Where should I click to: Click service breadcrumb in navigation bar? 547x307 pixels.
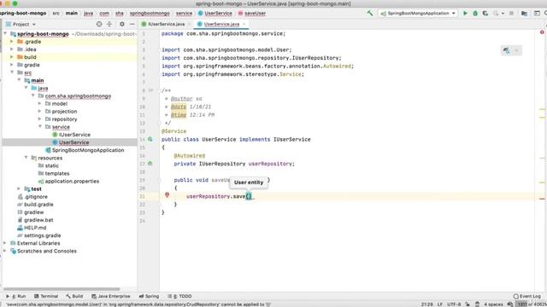(x=184, y=14)
